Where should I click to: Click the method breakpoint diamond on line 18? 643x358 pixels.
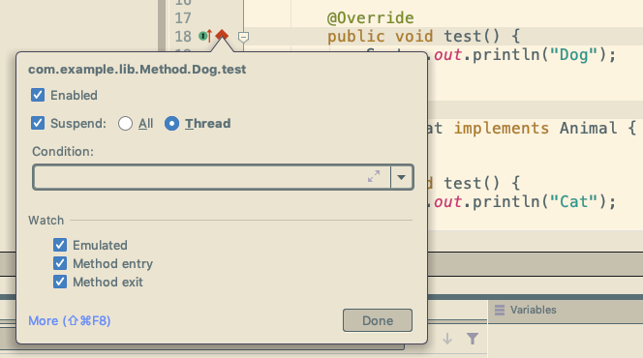[x=222, y=36]
